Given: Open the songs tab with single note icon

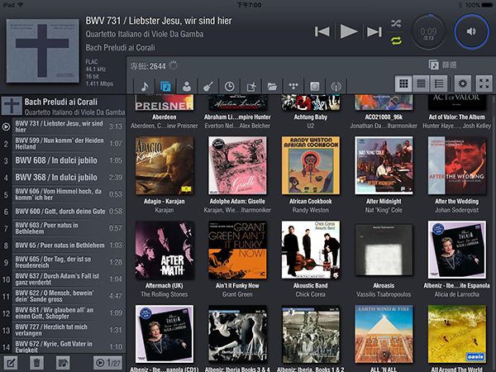Looking at the screenshot, I should point(145,86).
